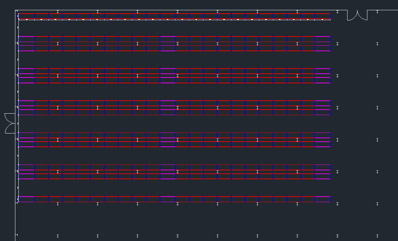Click the magenta bay at right end of bottom rack
The width and height of the screenshot is (398, 241).
(x=323, y=199)
